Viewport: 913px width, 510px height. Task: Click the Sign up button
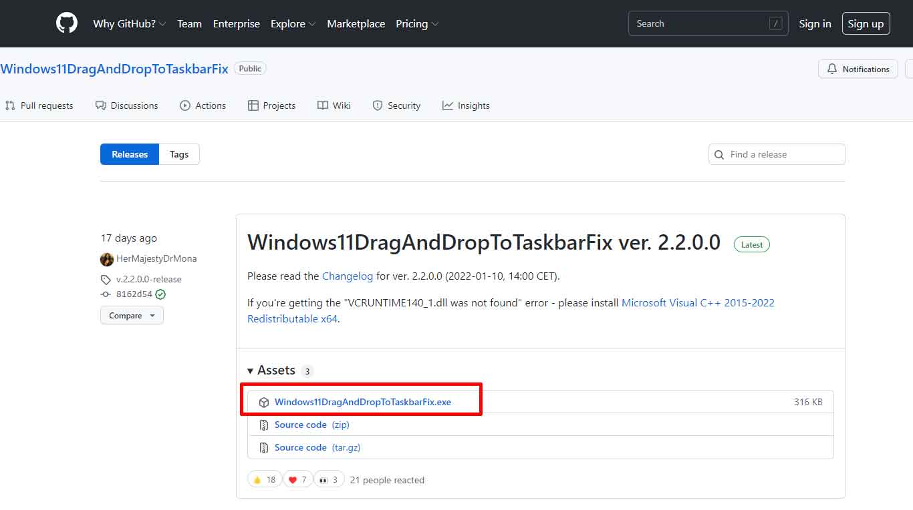[x=866, y=23]
